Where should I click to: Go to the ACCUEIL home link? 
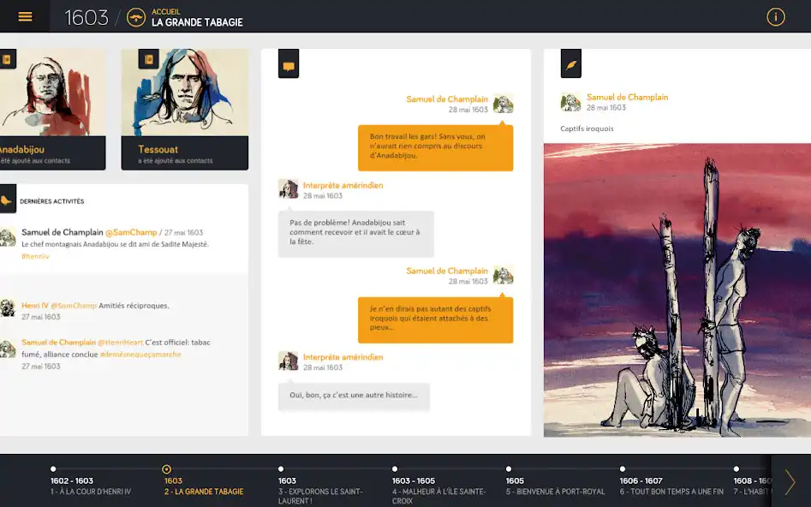pyautogui.click(x=166, y=11)
